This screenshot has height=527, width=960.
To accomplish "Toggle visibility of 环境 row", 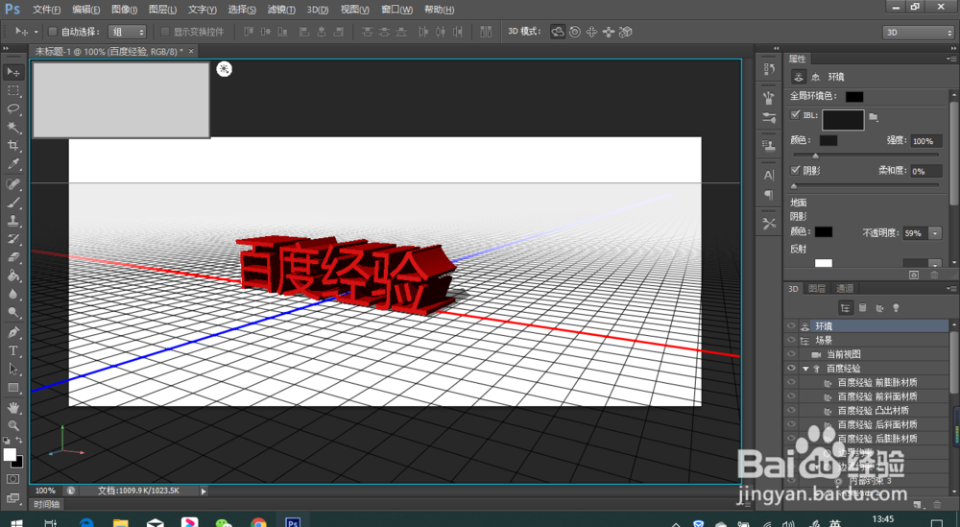I will click(x=791, y=326).
